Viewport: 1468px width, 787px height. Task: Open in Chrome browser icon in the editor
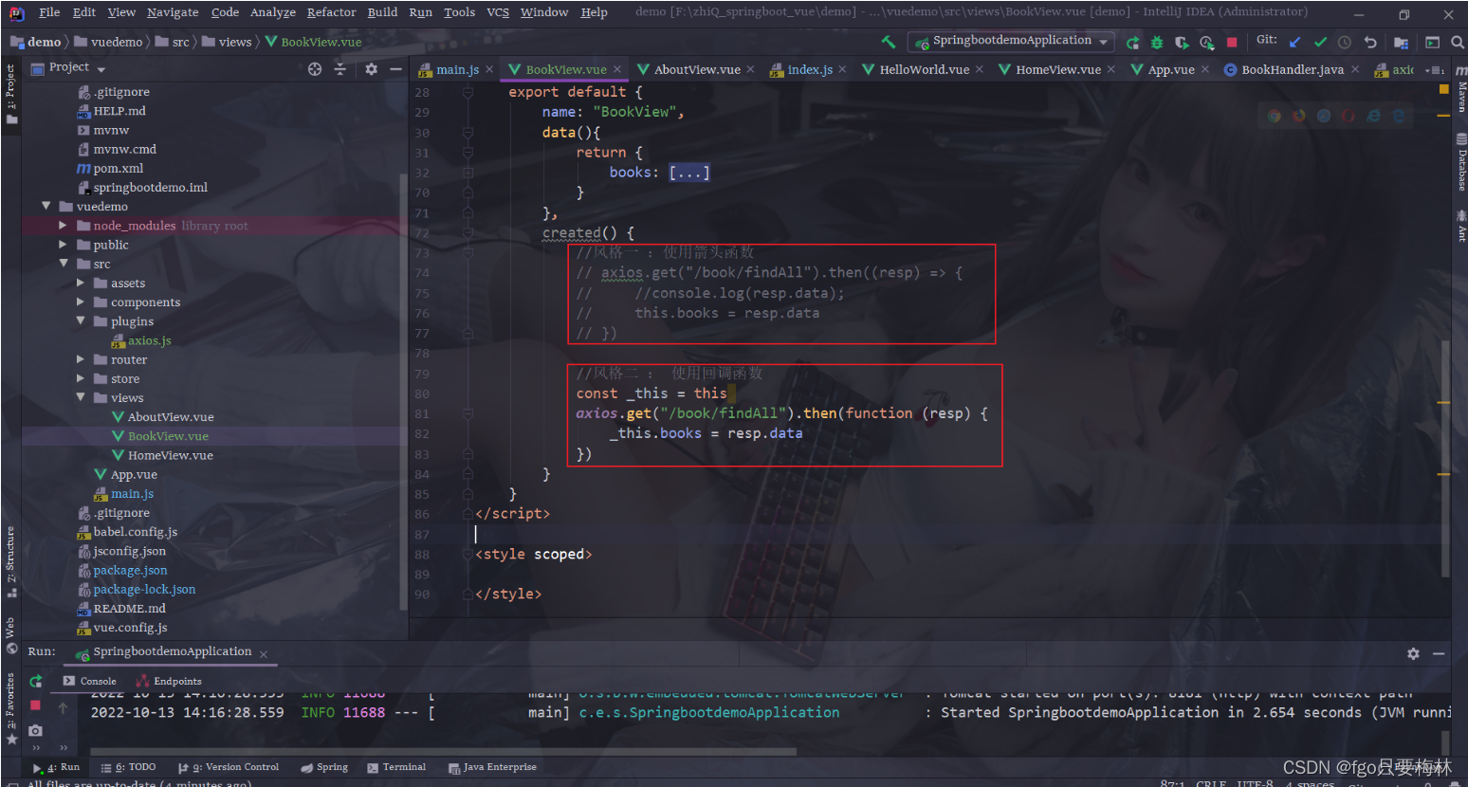(1274, 116)
